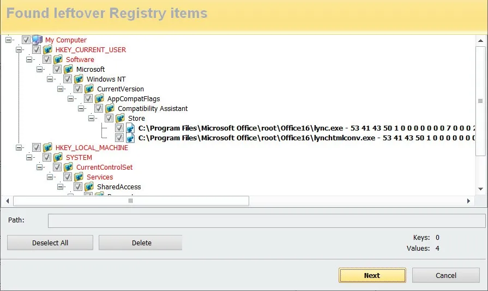Collapse the HKEY_LOCAL_MACHINE node
The image size is (488, 291).
tap(19, 147)
